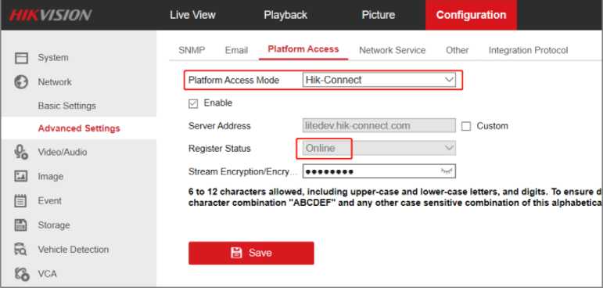Viewport: 603px width, 288px height.
Task: Click the Network globe icon
Action: pyautogui.click(x=21, y=82)
